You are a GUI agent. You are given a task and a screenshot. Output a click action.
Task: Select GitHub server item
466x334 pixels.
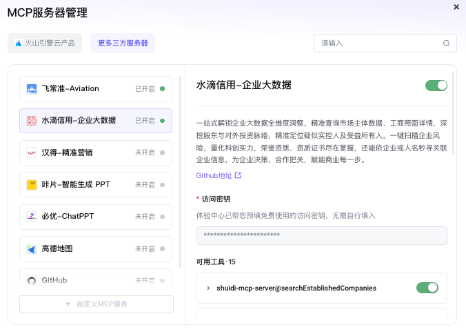tap(96, 277)
